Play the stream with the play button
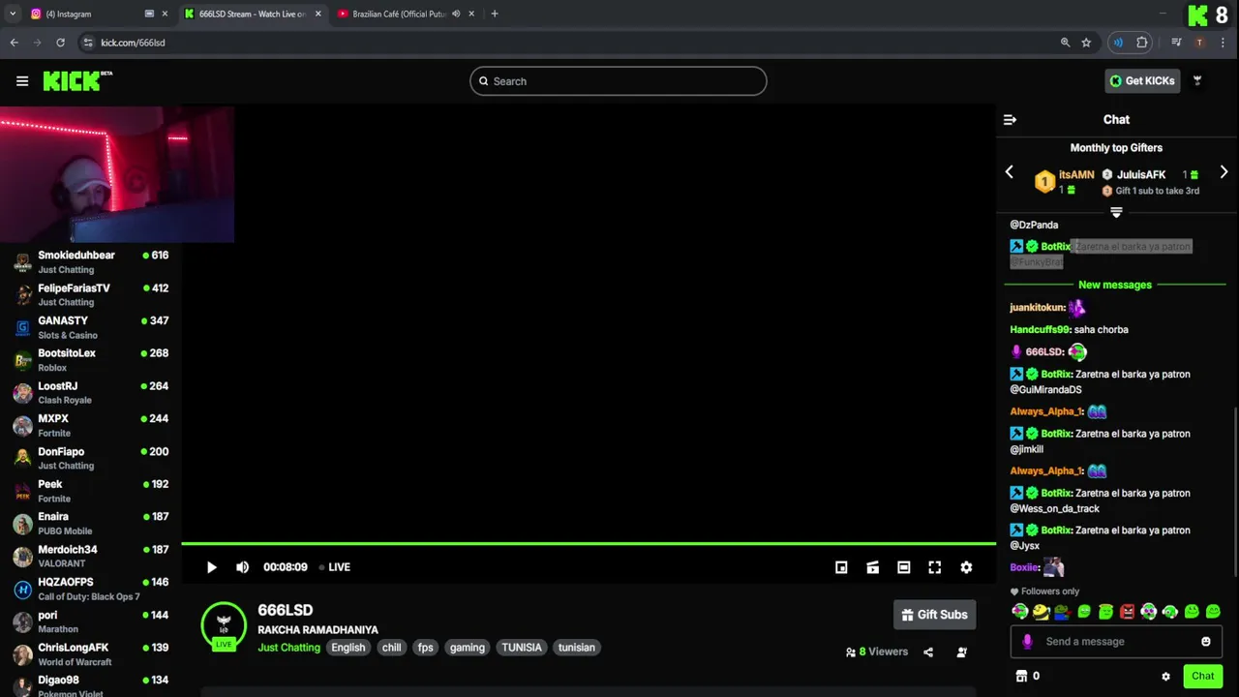Screen dimensions: 1239x697 pos(212,567)
